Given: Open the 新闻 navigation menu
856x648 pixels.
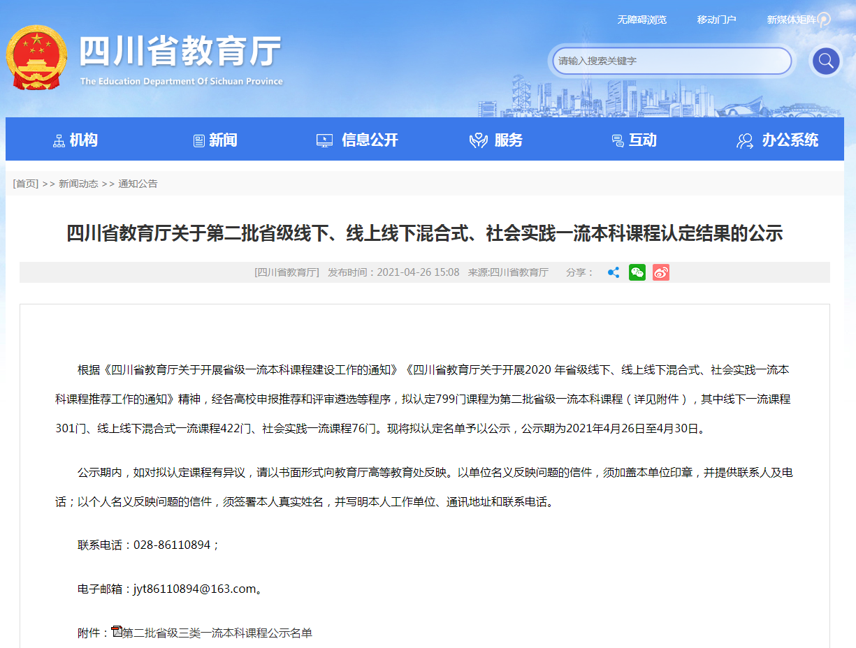Looking at the screenshot, I should tap(215, 140).
